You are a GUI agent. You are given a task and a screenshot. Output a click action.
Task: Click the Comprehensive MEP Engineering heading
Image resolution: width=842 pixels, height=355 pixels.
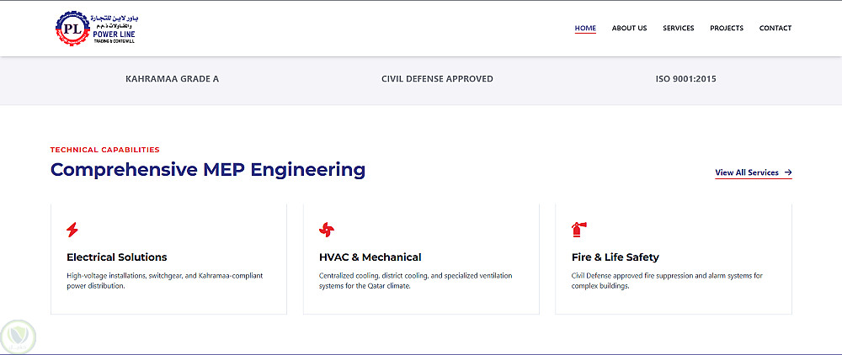[x=208, y=170]
